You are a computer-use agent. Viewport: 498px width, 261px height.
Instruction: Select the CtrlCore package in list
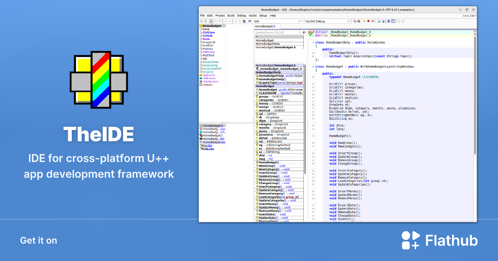click(x=209, y=32)
